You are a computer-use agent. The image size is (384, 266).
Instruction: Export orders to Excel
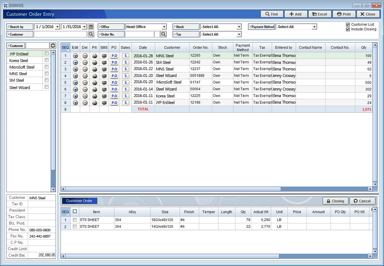320,14
